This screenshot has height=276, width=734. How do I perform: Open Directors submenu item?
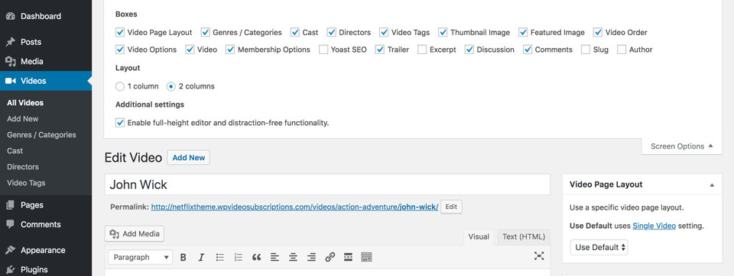click(x=23, y=167)
